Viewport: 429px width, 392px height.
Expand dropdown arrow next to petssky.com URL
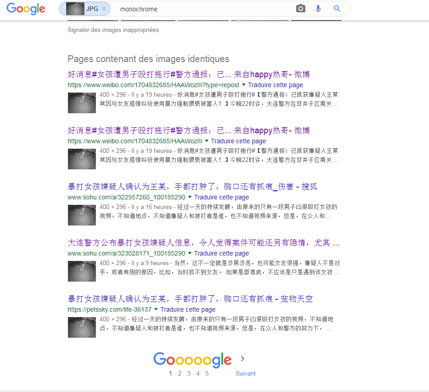[x=156, y=309]
